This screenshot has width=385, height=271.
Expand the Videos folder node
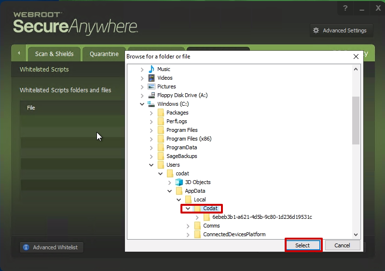pyautogui.click(x=142, y=78)
